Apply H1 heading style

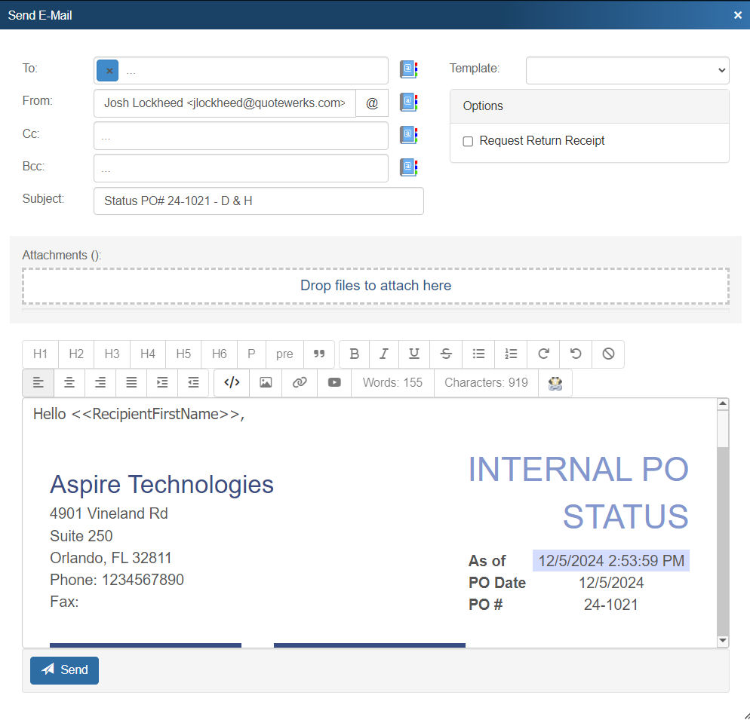41,354
